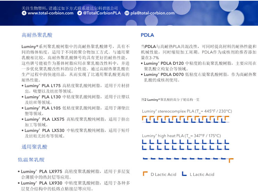The image size is (258, 192).
Task: Click the share icon before the website URL
Action: pyautogui.click(x=24, y=13)
